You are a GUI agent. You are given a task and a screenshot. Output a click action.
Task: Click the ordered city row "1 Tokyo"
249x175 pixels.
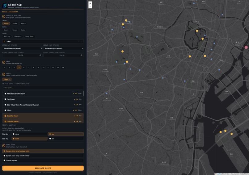click(x=43, y=41)
